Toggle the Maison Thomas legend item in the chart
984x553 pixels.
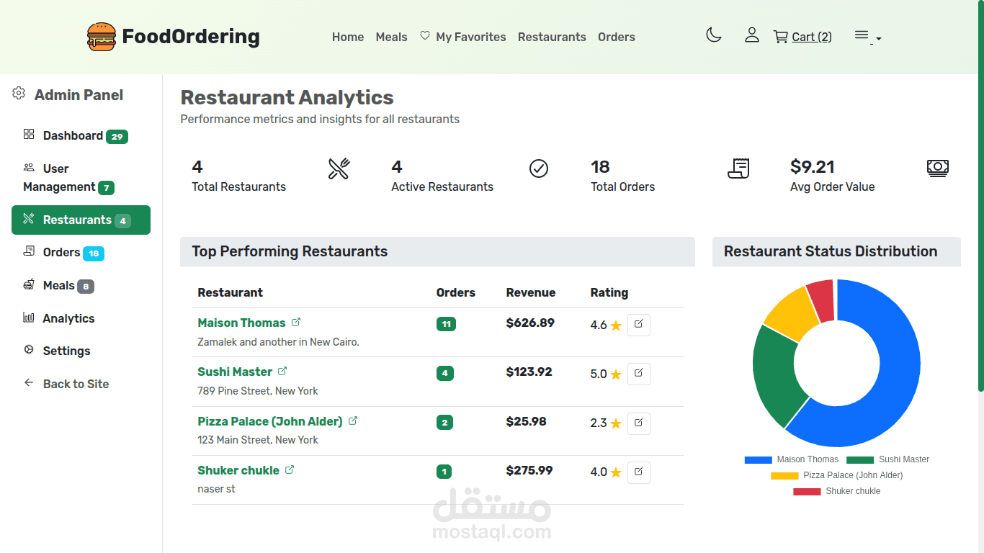[791, 459]
